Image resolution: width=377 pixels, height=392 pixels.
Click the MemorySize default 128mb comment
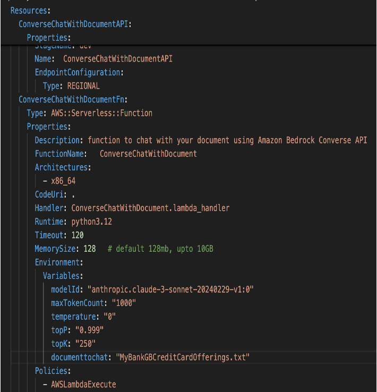coord(160,249)
